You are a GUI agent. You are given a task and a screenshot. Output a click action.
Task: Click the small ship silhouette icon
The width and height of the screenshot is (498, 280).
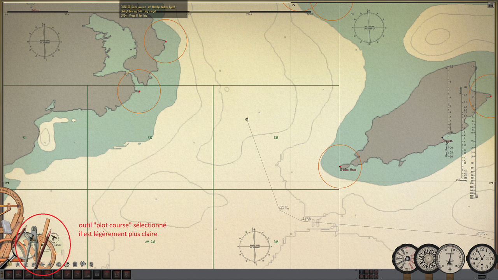42,264
